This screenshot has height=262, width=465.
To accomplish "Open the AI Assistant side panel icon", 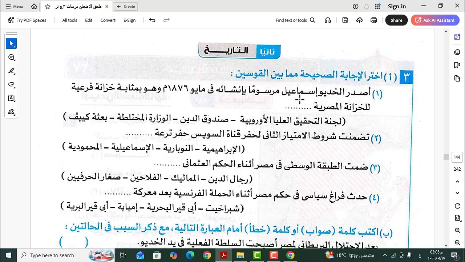I will 457,37.
